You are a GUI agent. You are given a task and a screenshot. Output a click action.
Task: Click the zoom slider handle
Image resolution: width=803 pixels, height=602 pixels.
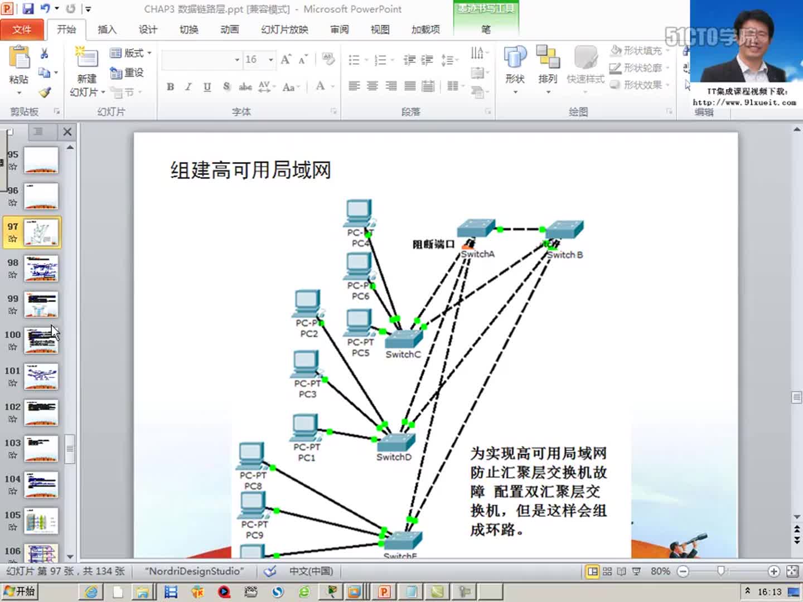pos(721,571)
